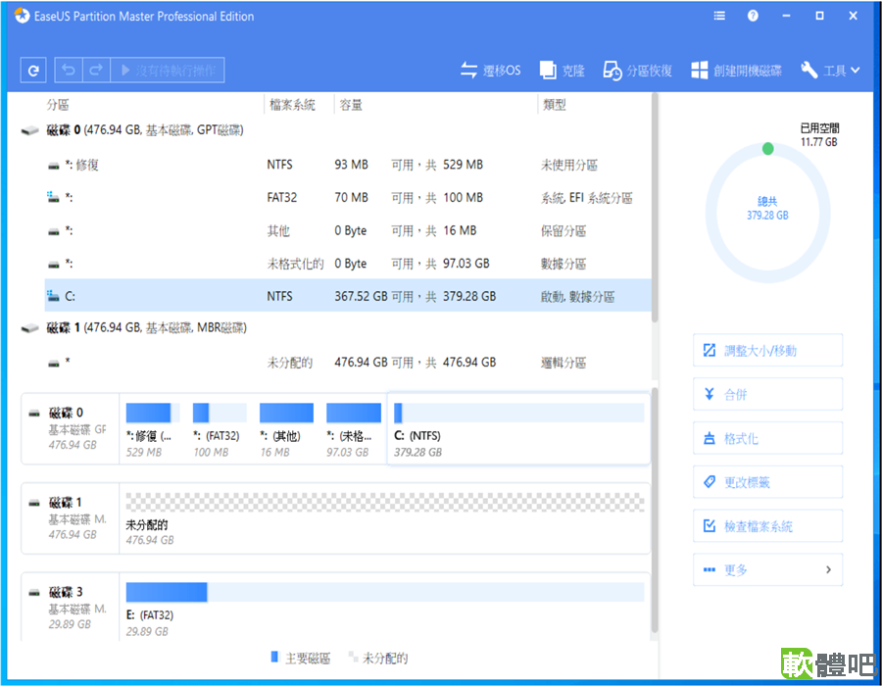Click Change label (更改標籤) button
882x686 pixels.
[767, 482]
